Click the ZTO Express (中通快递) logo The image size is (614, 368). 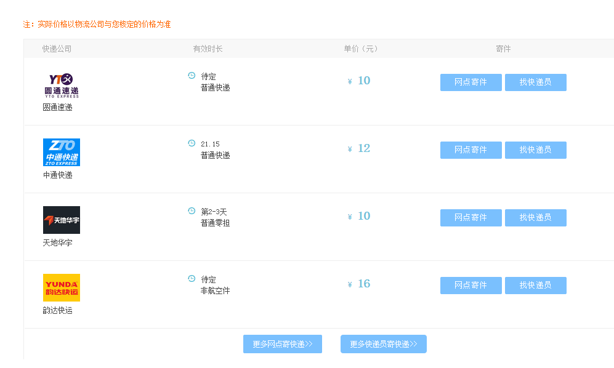tap(61, 152)
